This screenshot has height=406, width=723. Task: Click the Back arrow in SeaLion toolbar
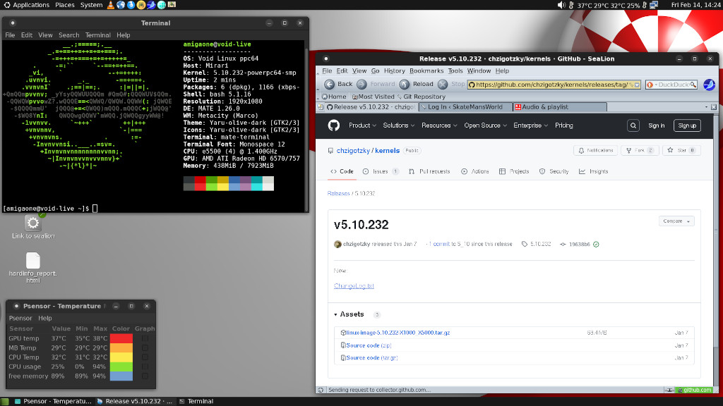pos(329,85)
